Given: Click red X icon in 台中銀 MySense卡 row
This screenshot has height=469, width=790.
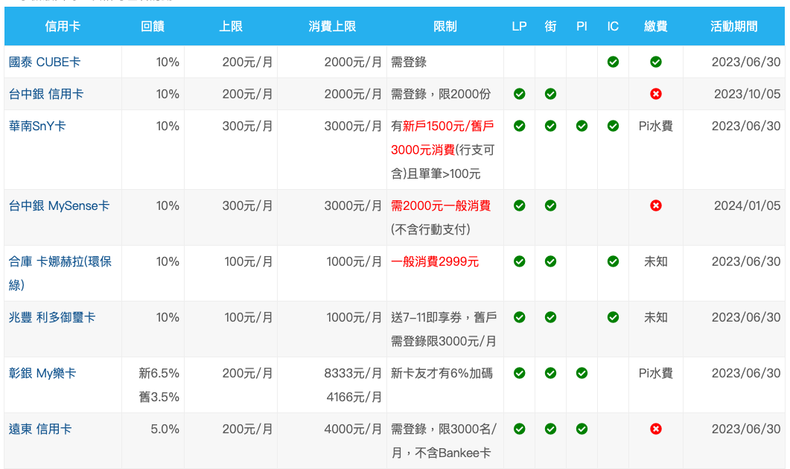Looking at the screenshot, I should click(656, 205).
